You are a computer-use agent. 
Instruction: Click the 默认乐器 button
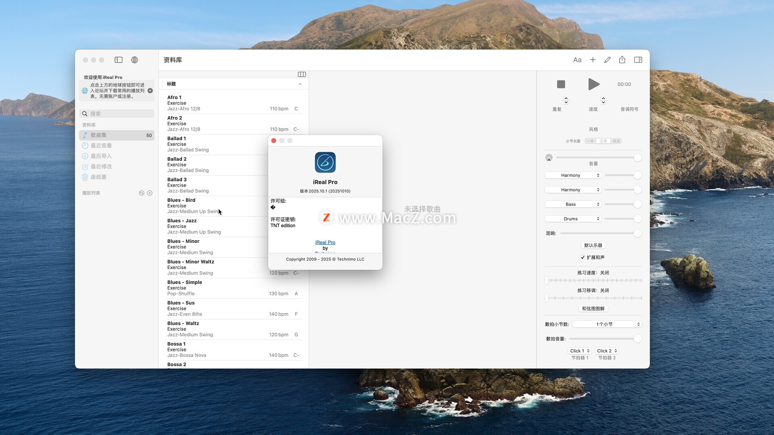tap(593, 245)
